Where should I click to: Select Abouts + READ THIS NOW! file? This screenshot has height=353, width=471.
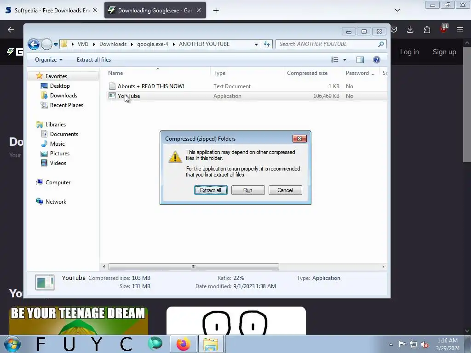150,86
